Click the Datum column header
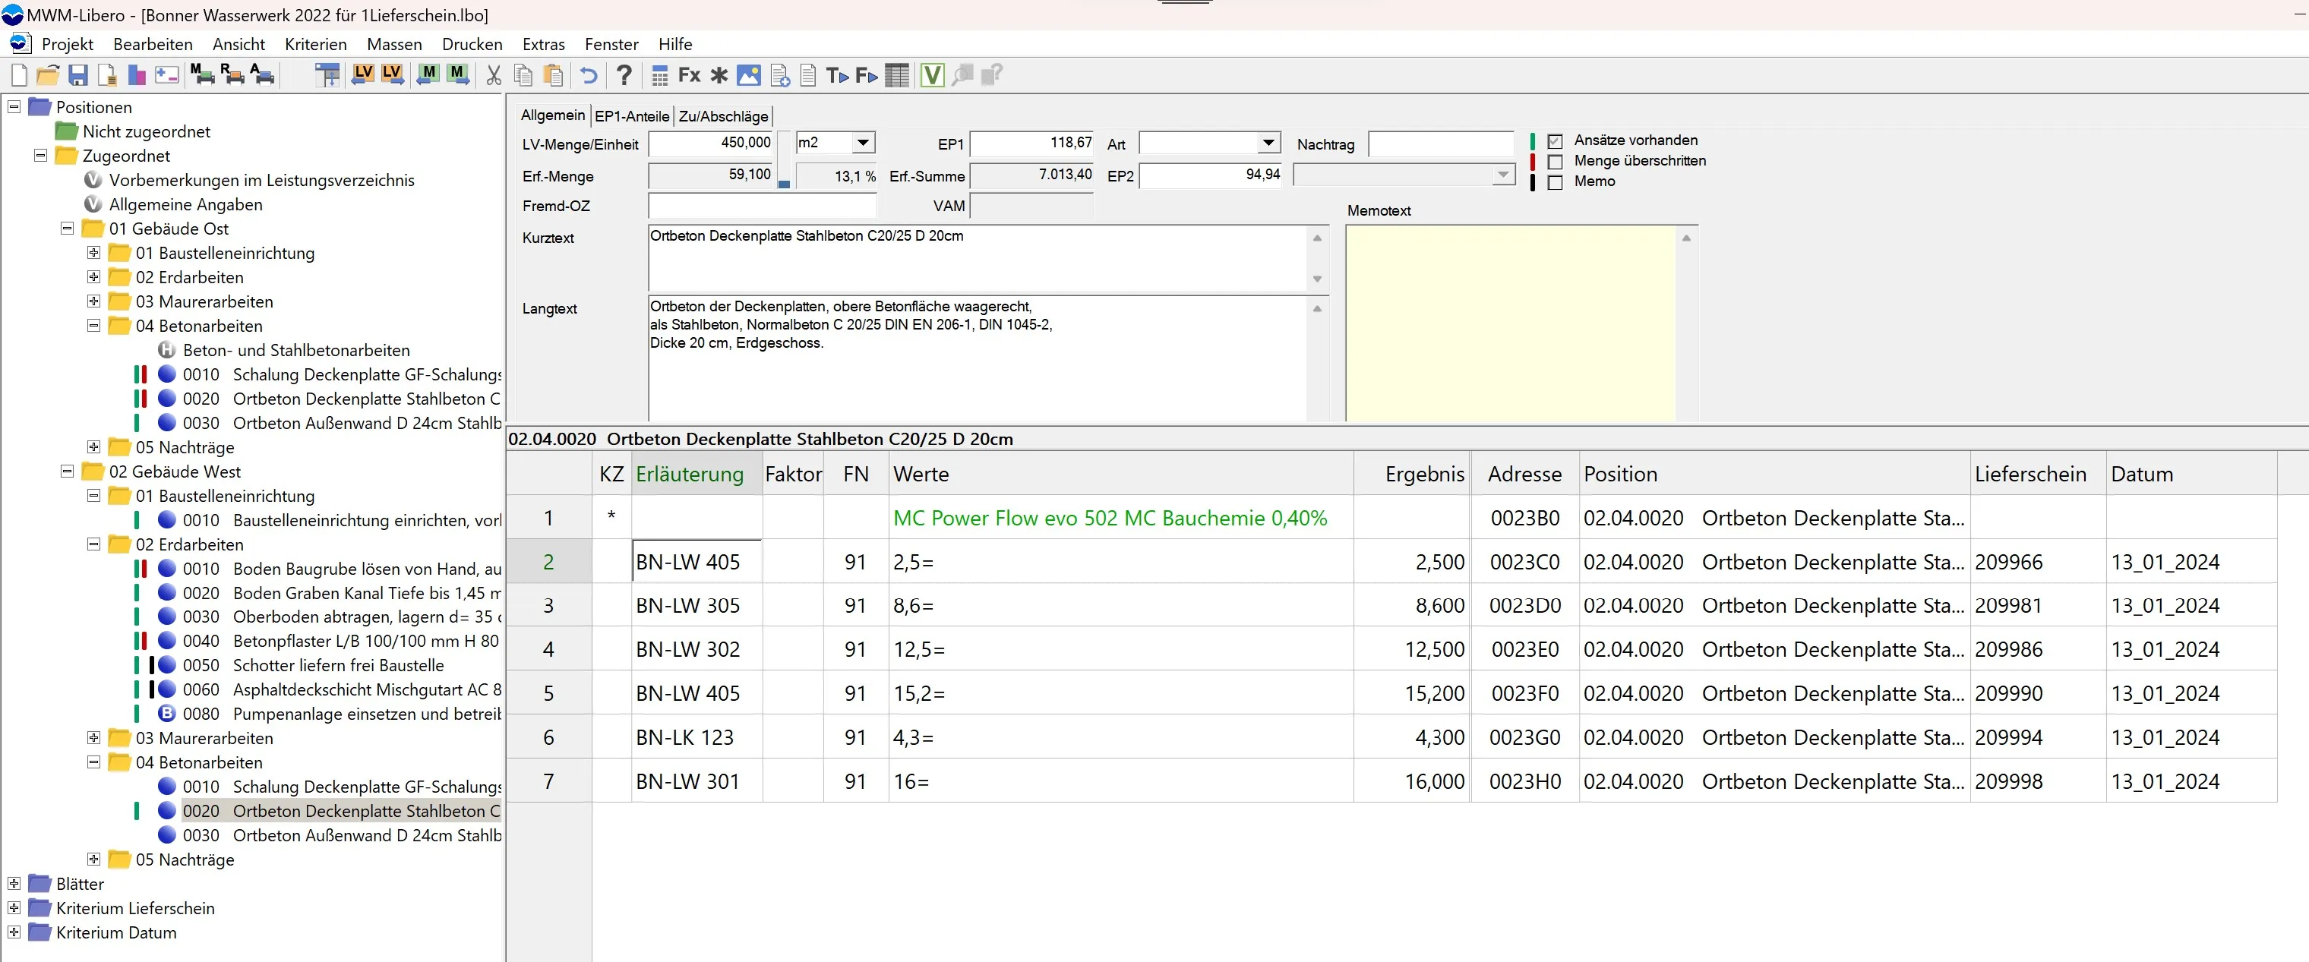This screenshot has width=2309, height=962. click(2191, 474)
